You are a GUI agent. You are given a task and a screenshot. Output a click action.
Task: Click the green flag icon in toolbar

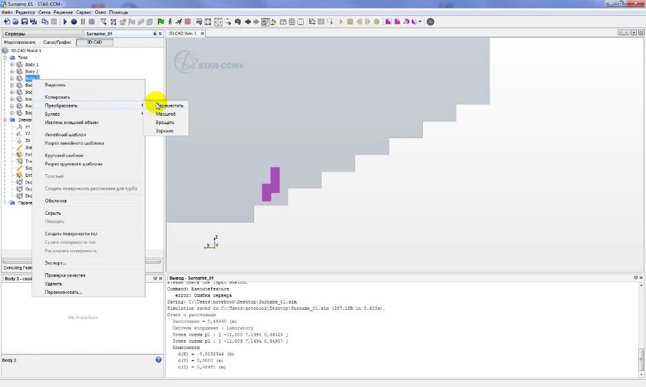(160, 22)
